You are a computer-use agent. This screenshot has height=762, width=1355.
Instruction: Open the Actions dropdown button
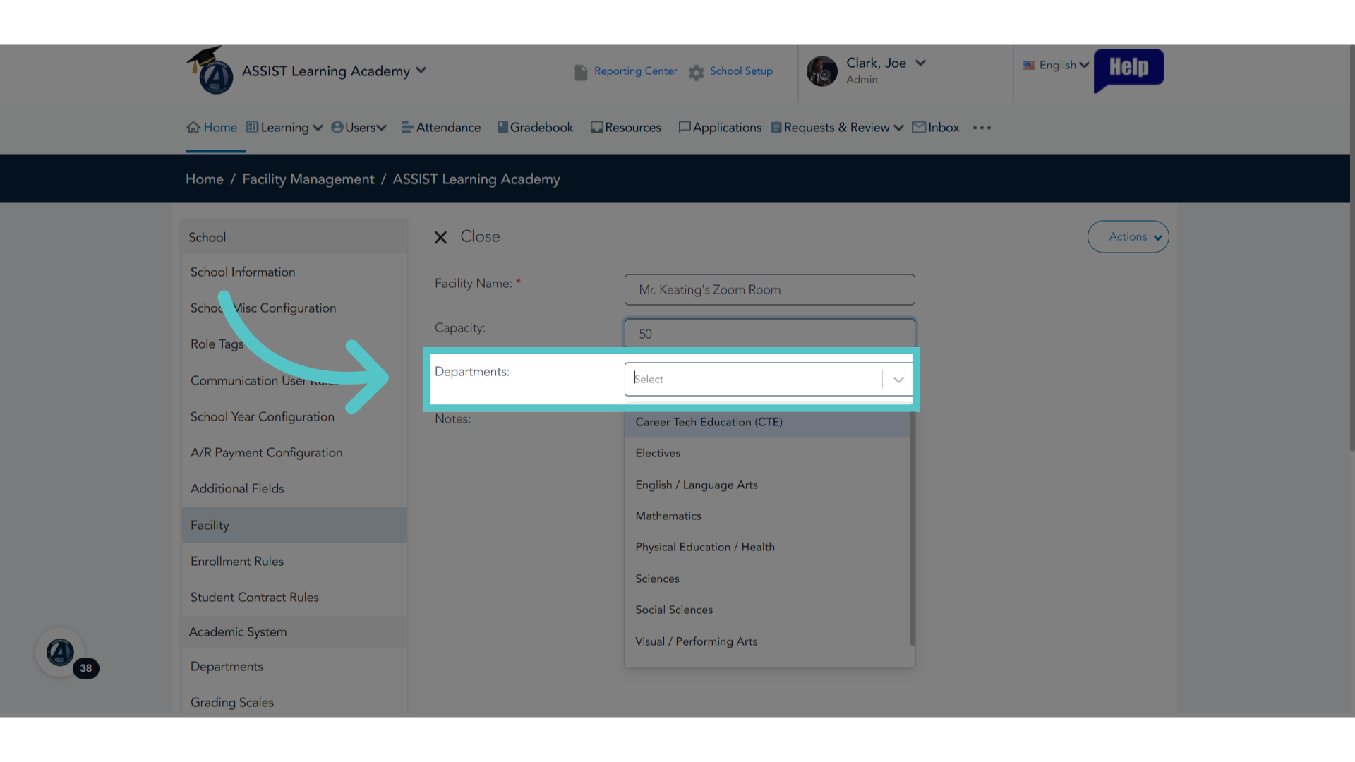[1128, 237]
